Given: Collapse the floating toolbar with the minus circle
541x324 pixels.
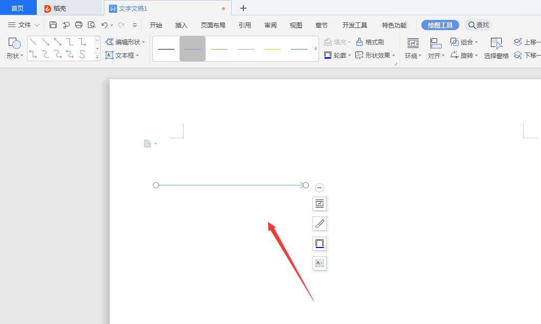Looking at the screenshot, I should click(x=319, y=187).
